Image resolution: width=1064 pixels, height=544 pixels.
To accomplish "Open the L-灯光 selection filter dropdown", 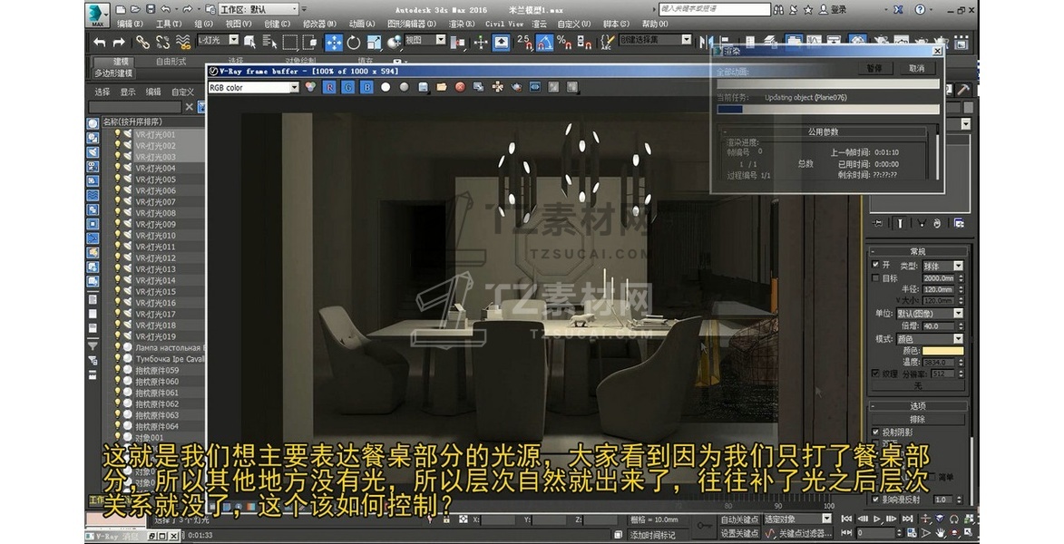I will [219, 41].
